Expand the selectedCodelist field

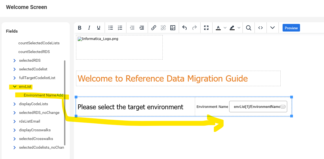coord(14,69)
